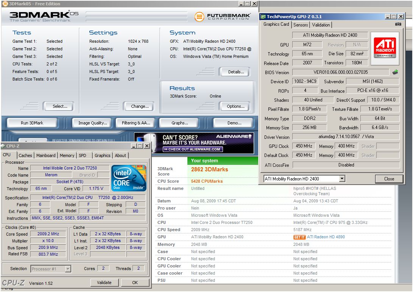Click the 2862 3DMarks score text
The image size is (413, 292).
point(209,169)
